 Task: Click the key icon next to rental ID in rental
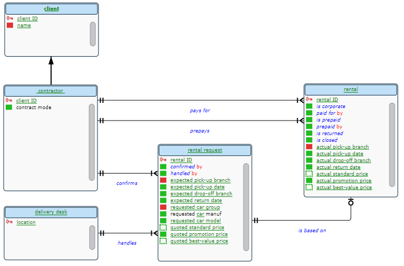(x=309, y=99)
